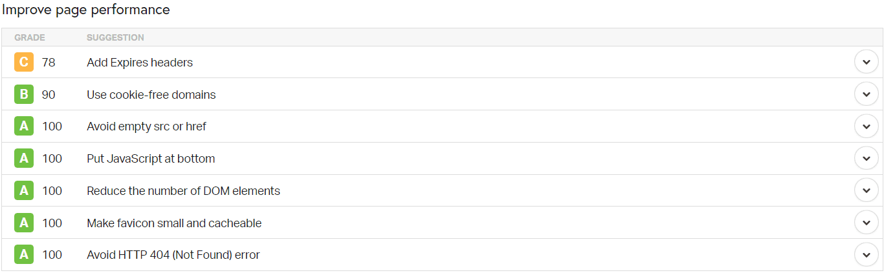Screen dimensions: 884x273
Task: Expand the Add Expires headers suggestion
Action: (866, 63)
